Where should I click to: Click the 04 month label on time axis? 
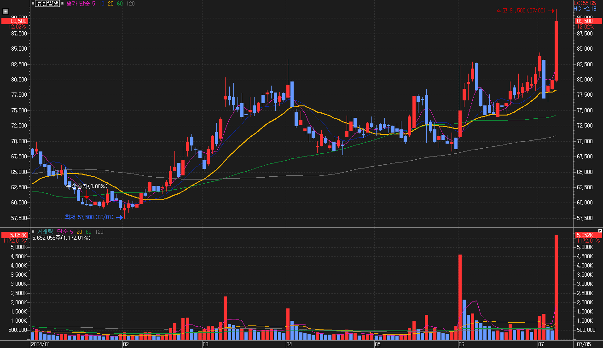pyautogui.click(x=288, y=344)
